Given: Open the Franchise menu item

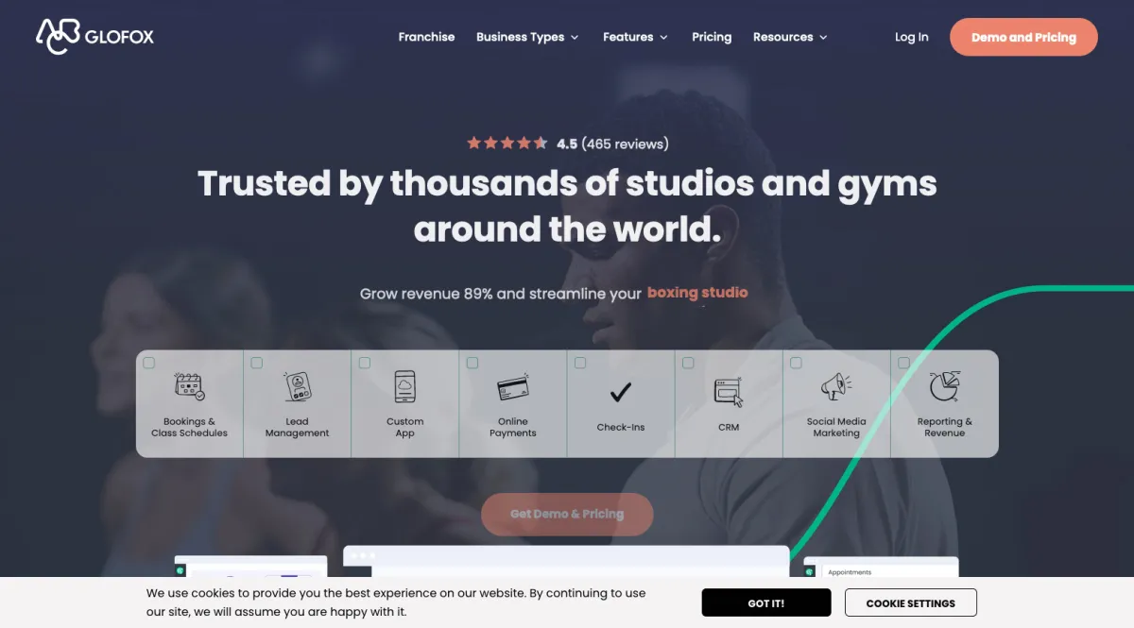Looking at the screenshot, I should [x=426, y=37].
